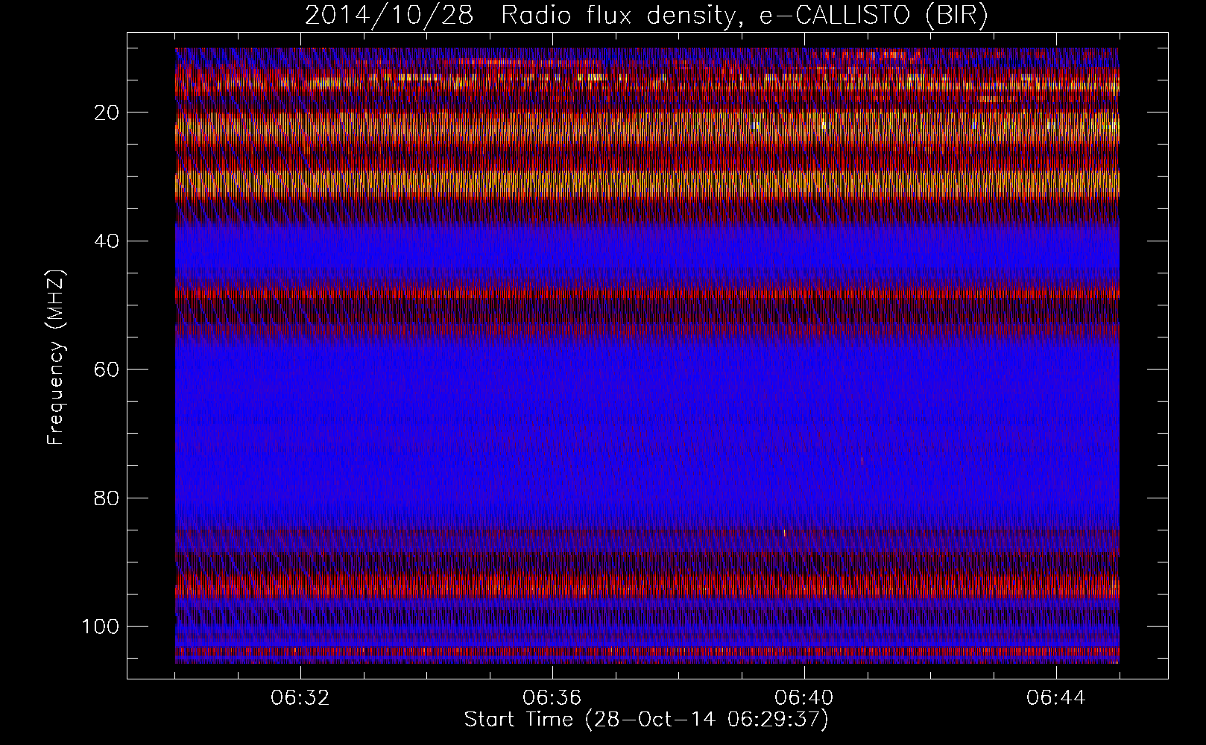Click the 'Frequency (MHZ)' axis label

coord(57,358)
